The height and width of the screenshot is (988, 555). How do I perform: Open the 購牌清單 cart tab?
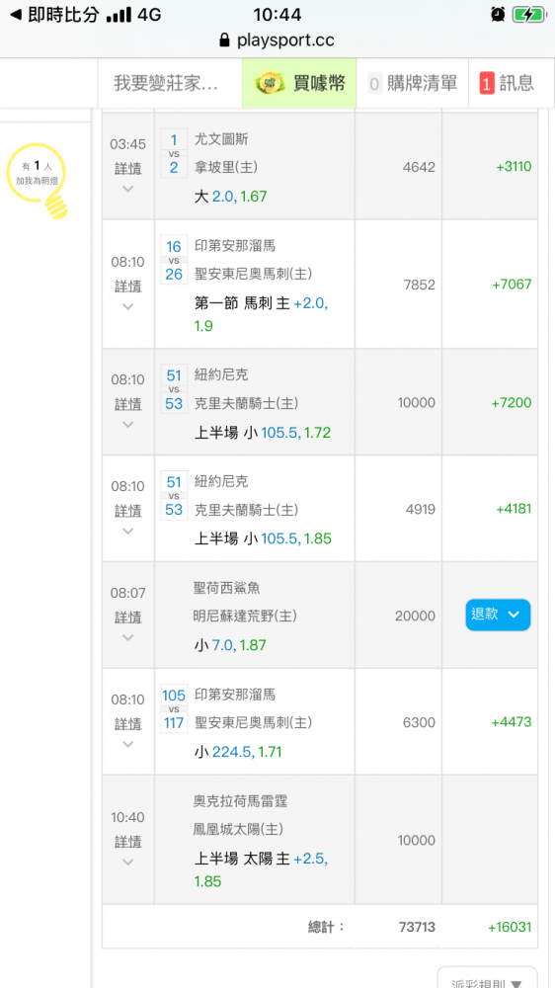412,83
